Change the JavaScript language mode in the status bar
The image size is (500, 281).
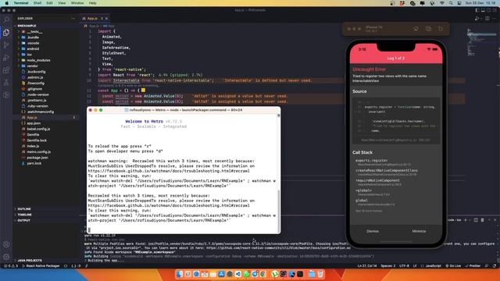[434, 265]
